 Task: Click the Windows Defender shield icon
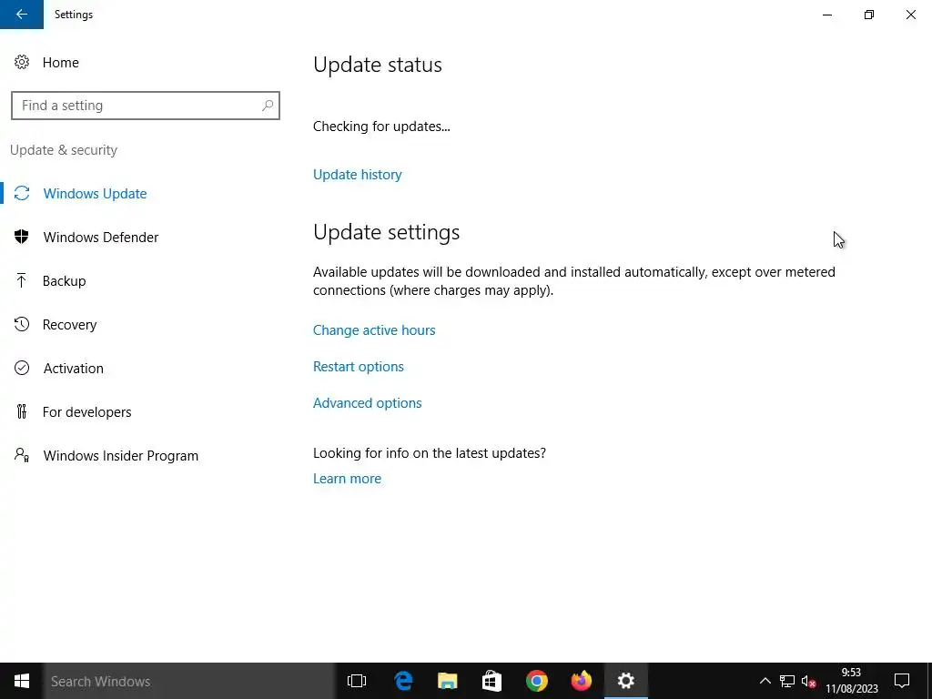pyautogui.click(x=22, y=238)
